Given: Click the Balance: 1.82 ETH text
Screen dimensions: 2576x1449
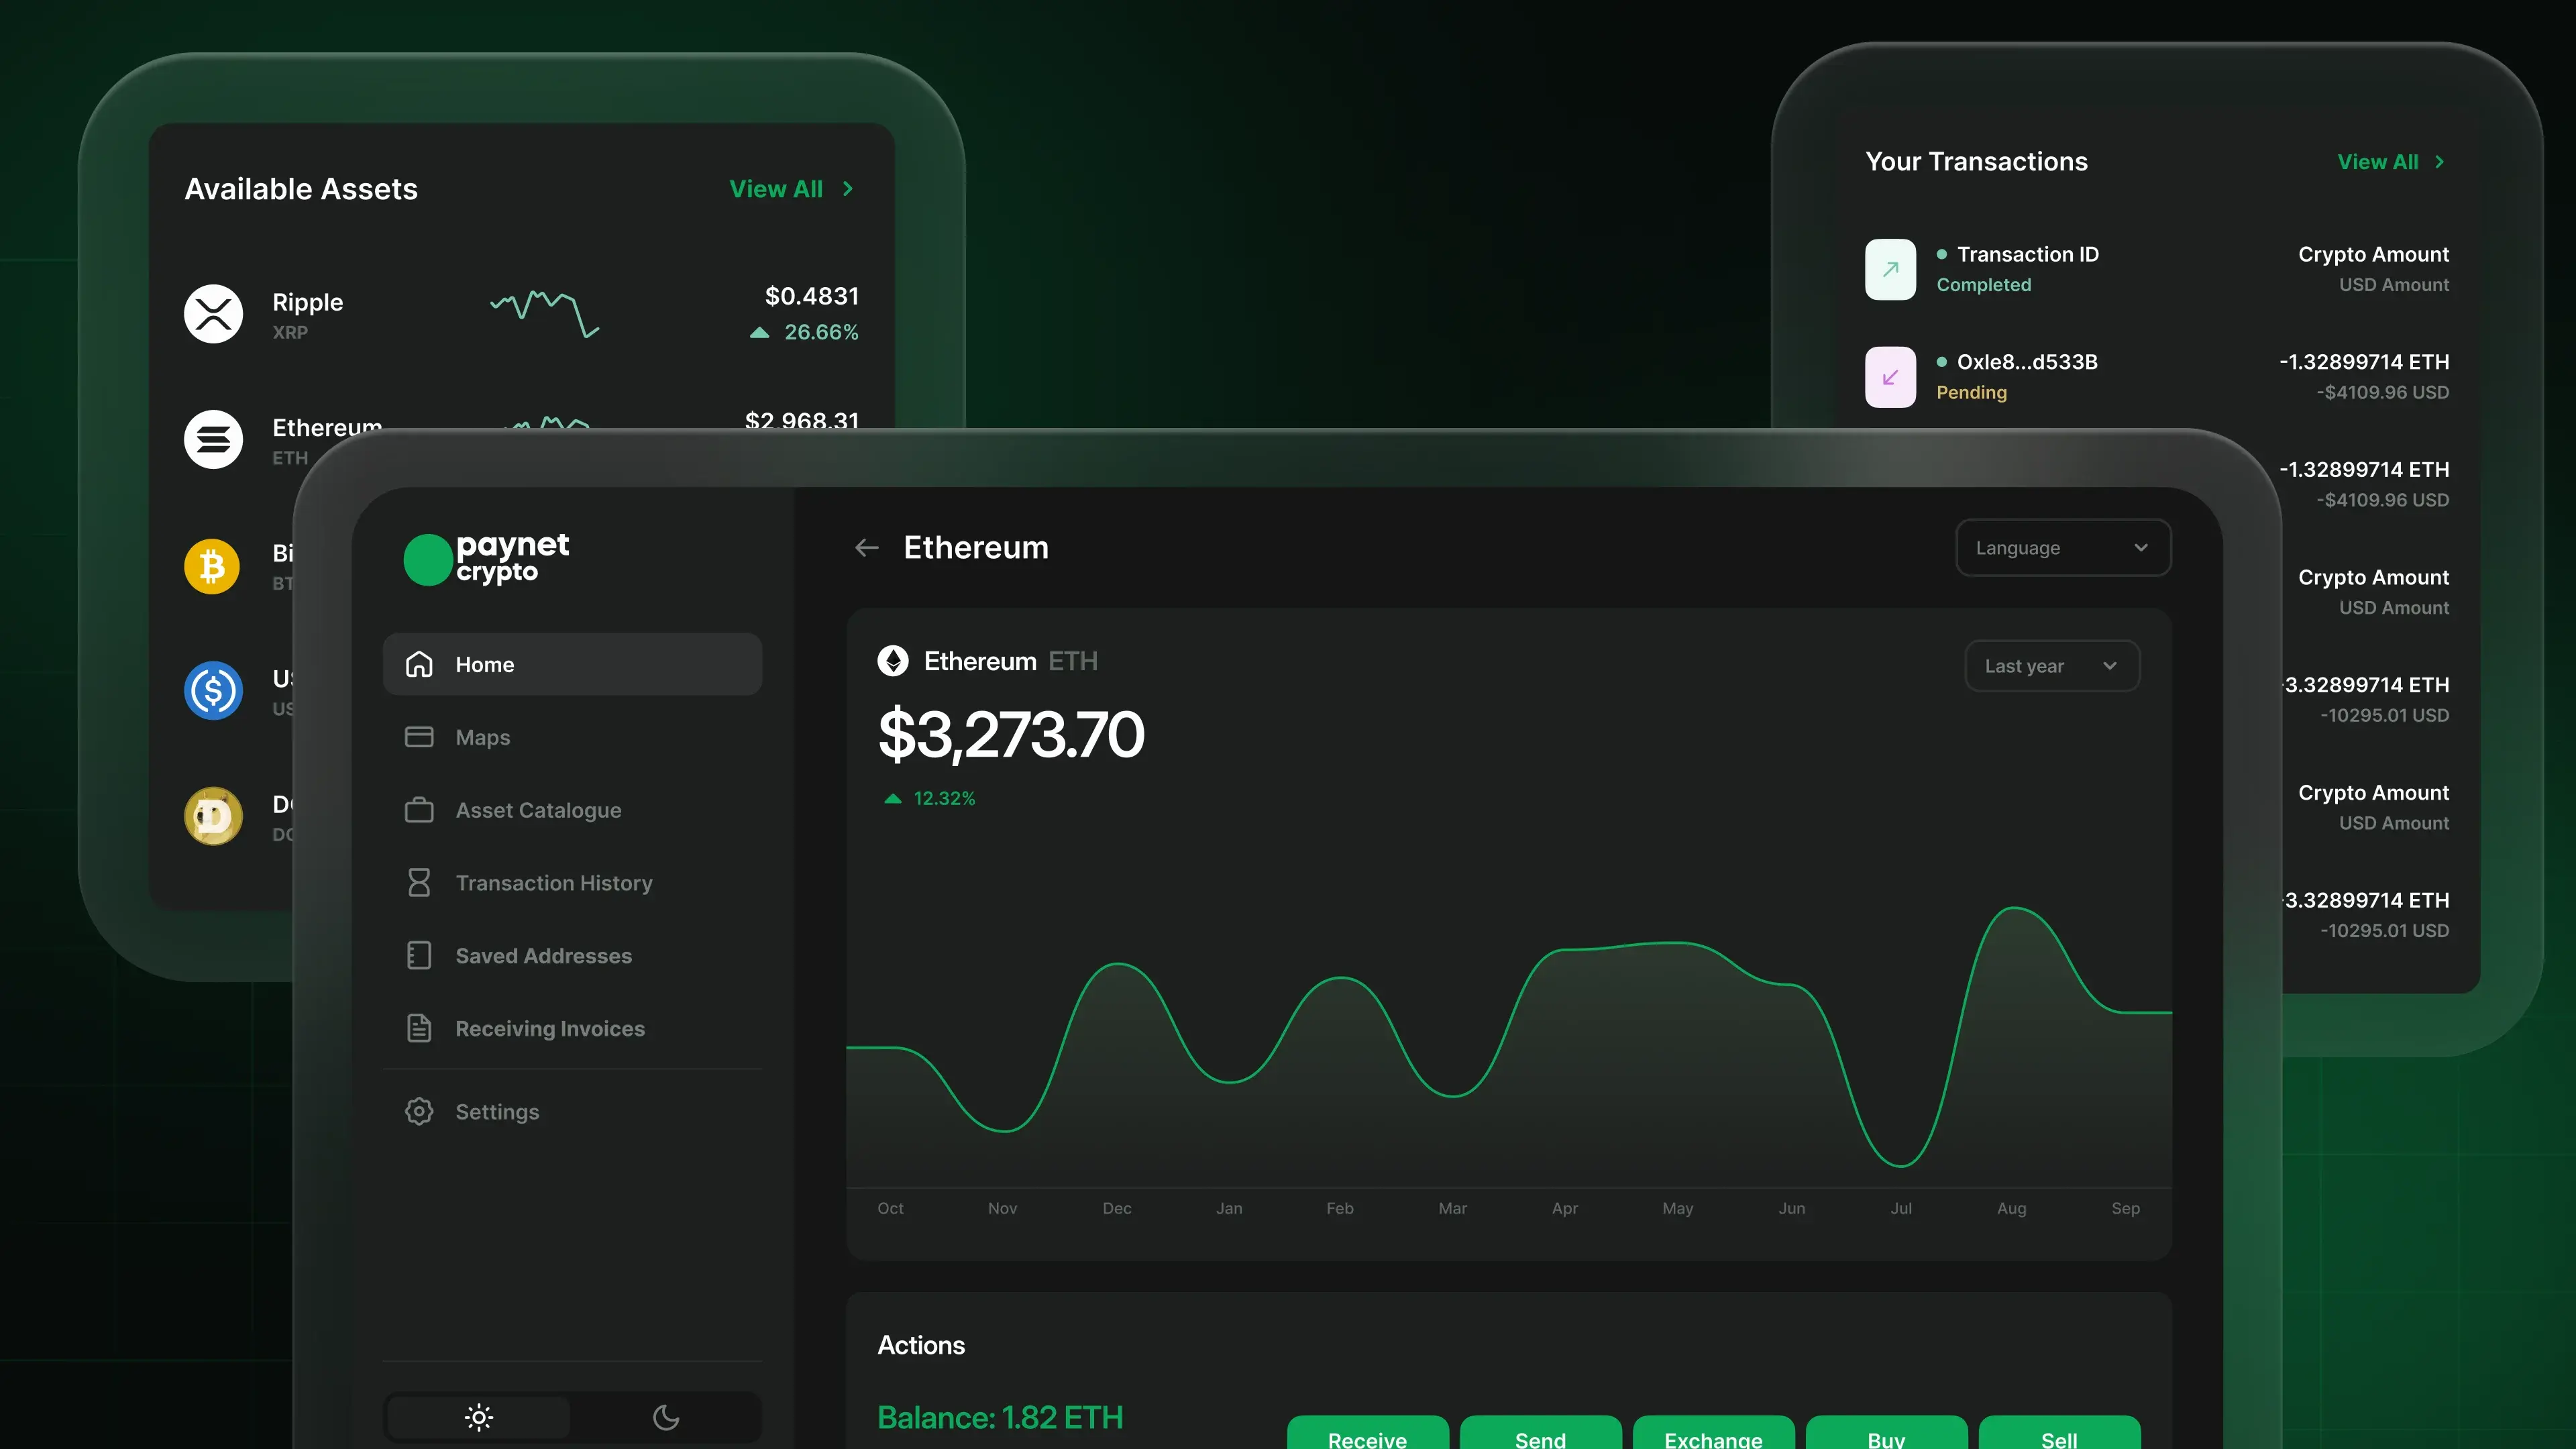Looking at the screenshot, I should click(1000, 1417).
